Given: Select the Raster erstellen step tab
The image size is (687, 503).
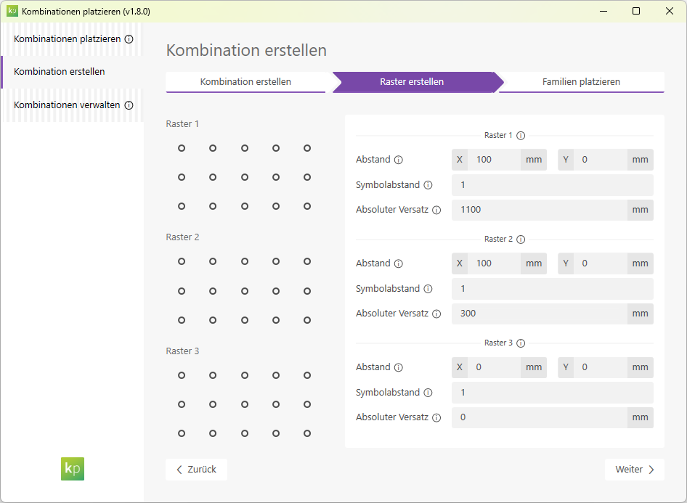Looking at the screenshot, I should tap(412, 82).
